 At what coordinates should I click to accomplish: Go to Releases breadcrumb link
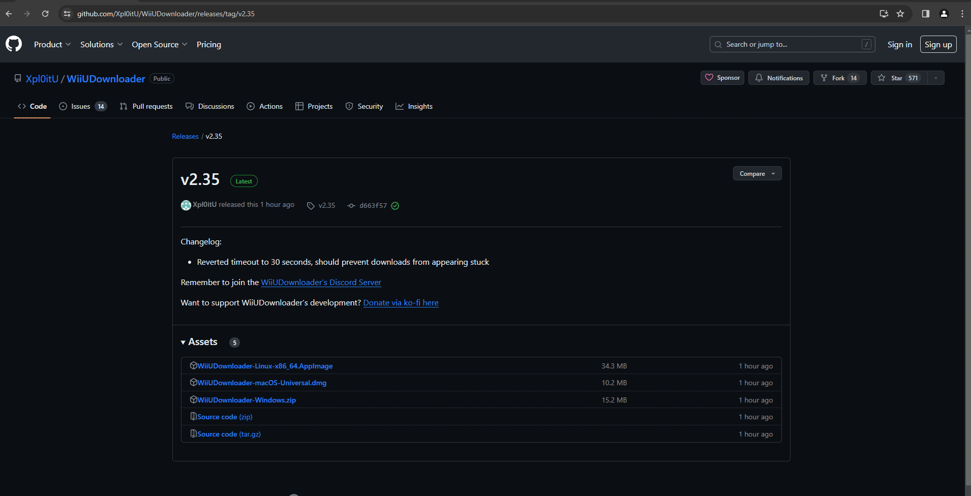click(185, 136)
